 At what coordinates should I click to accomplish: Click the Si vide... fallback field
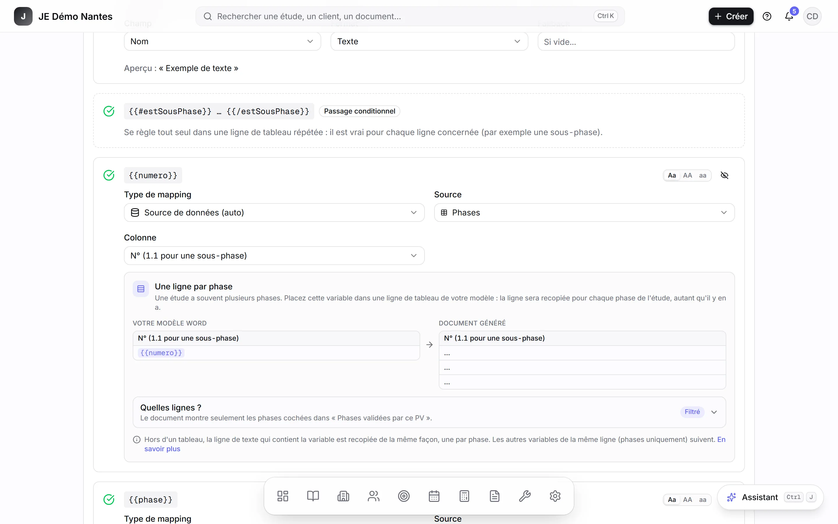pyautogui.click(x=636, y=42)
